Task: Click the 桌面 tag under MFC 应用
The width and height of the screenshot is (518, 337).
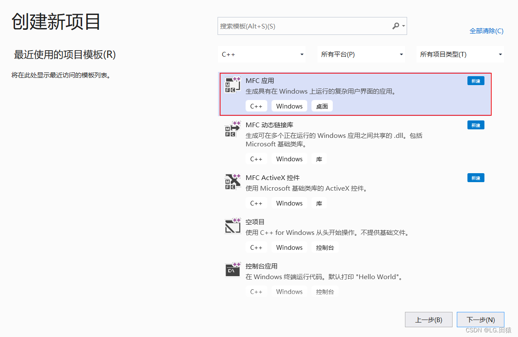Action: [x=322, y=106]
